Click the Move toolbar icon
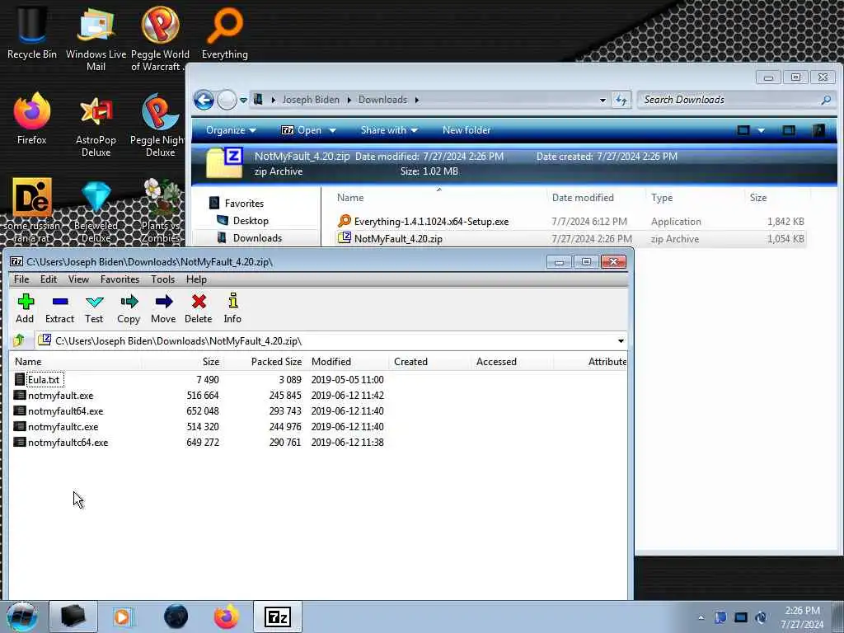 point(163,308)
